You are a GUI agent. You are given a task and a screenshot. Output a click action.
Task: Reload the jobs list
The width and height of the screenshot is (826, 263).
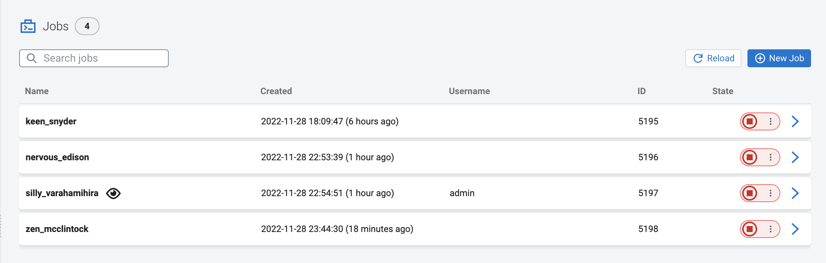tap(713, 58)
